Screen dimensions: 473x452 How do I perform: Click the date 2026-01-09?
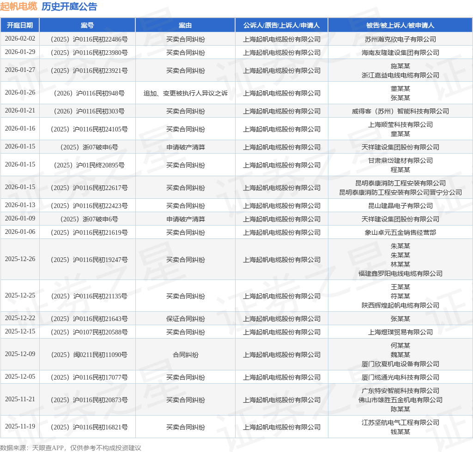20,218
